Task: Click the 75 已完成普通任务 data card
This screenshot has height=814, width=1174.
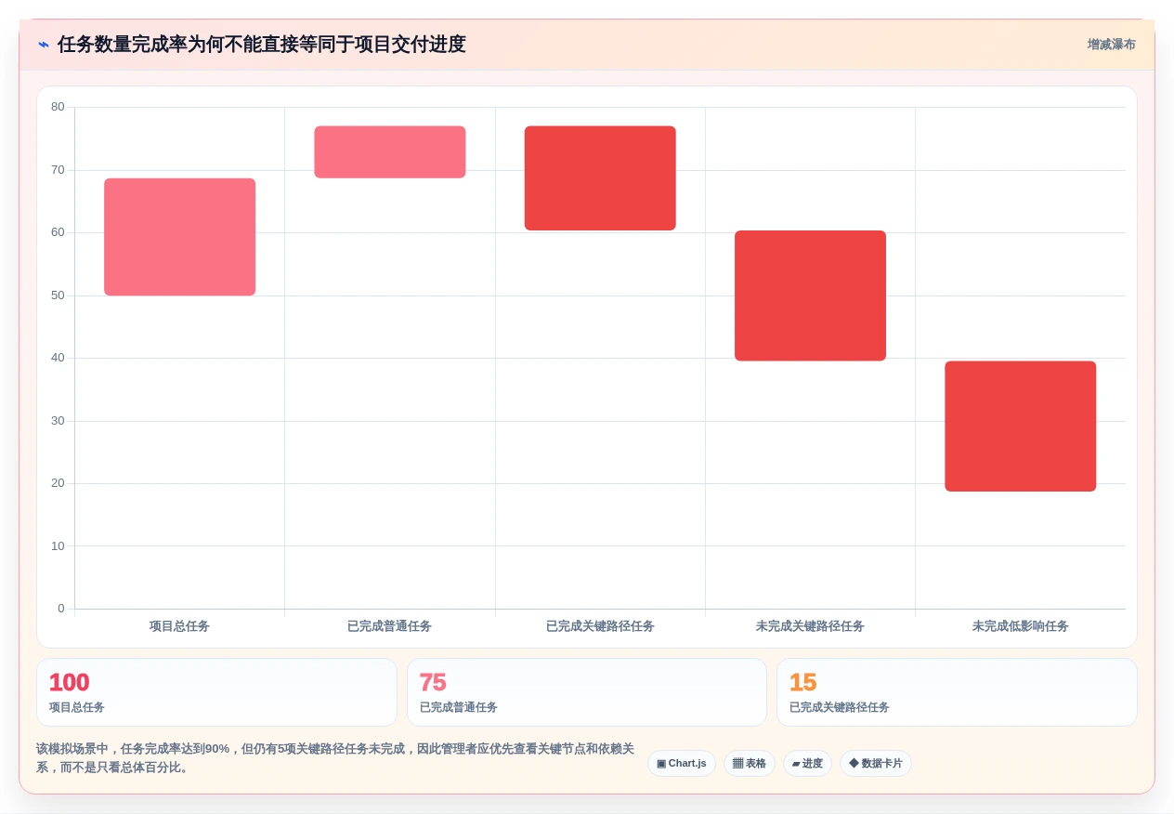Action: (587, 692)
